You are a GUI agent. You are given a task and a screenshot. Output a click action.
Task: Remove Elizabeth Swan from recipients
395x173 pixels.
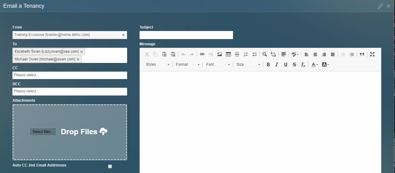82,52
